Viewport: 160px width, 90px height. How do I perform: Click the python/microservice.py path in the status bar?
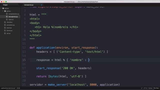(x=8, y=88)
